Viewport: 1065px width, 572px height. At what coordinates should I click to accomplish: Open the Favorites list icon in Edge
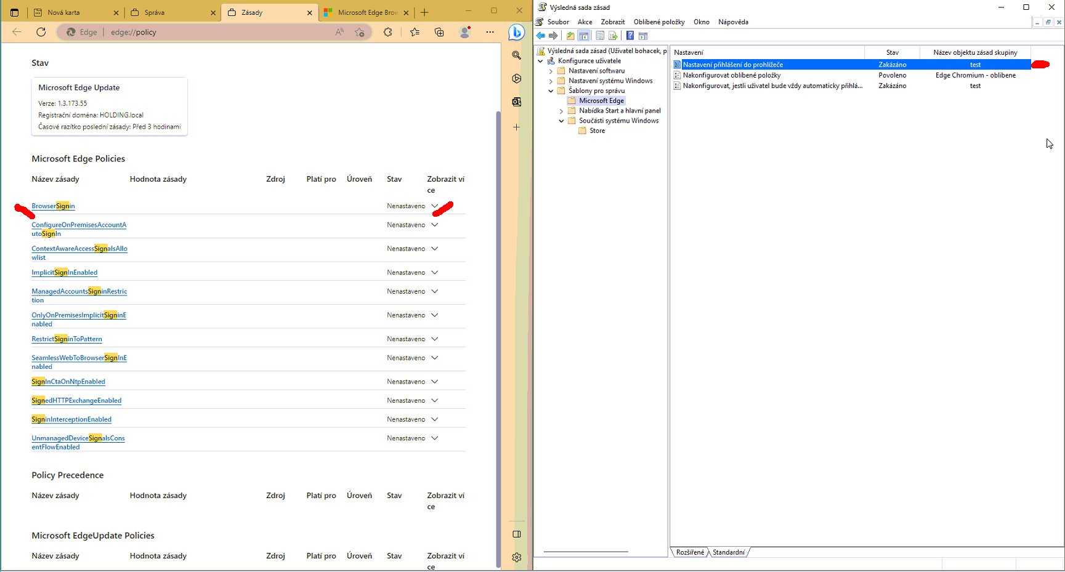(415, 32)
